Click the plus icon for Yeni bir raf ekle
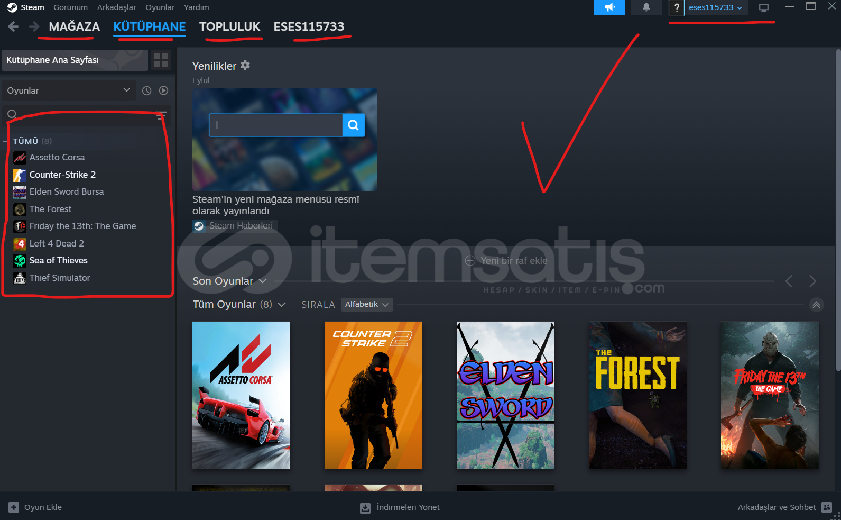This screenshot has height=520, width=841. (x=470, y=260)
